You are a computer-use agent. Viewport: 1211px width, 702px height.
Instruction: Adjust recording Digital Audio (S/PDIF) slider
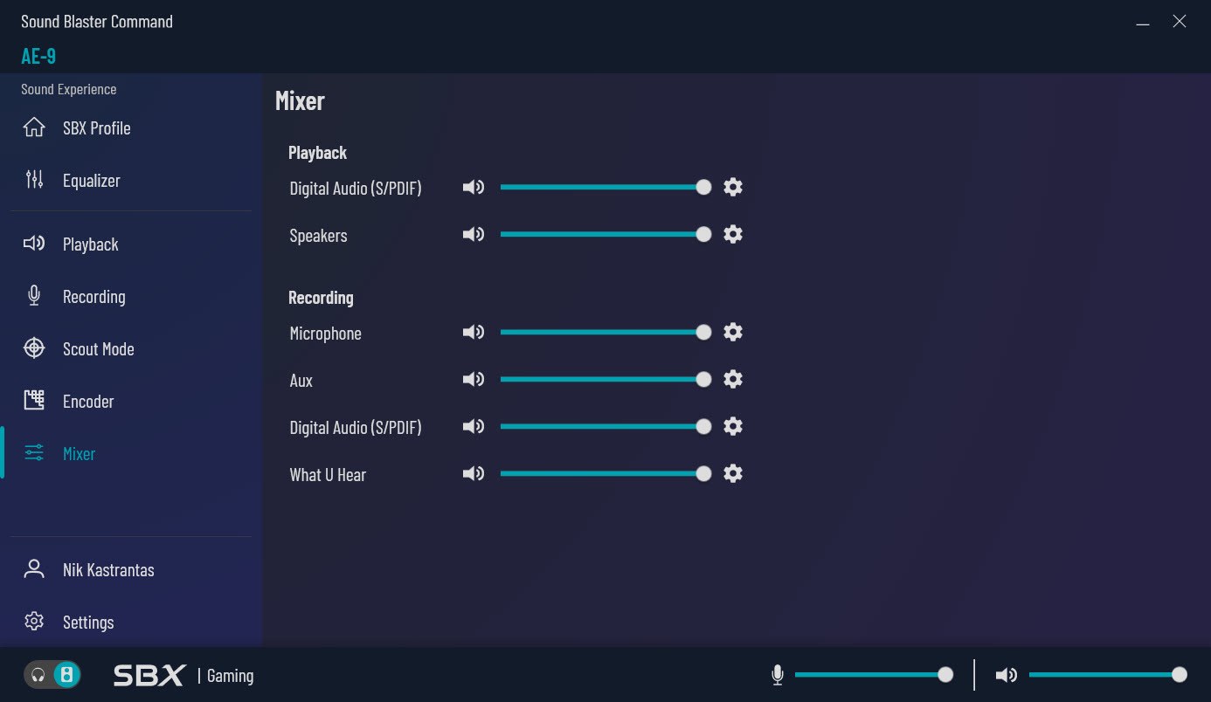click(606, 426)
